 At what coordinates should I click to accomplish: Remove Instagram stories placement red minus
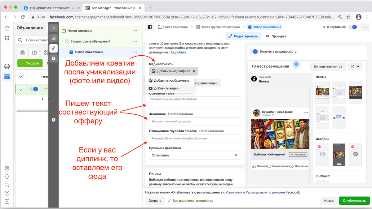coord(319,147)
